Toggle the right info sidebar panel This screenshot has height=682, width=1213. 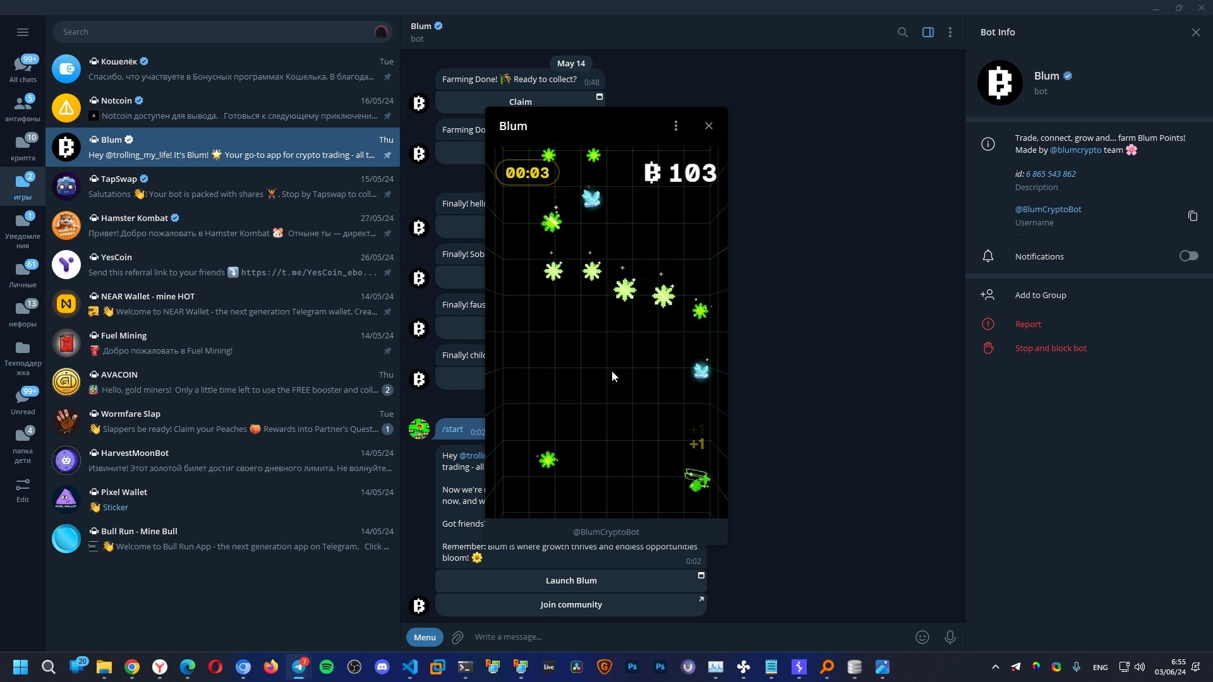pos(928,32)
